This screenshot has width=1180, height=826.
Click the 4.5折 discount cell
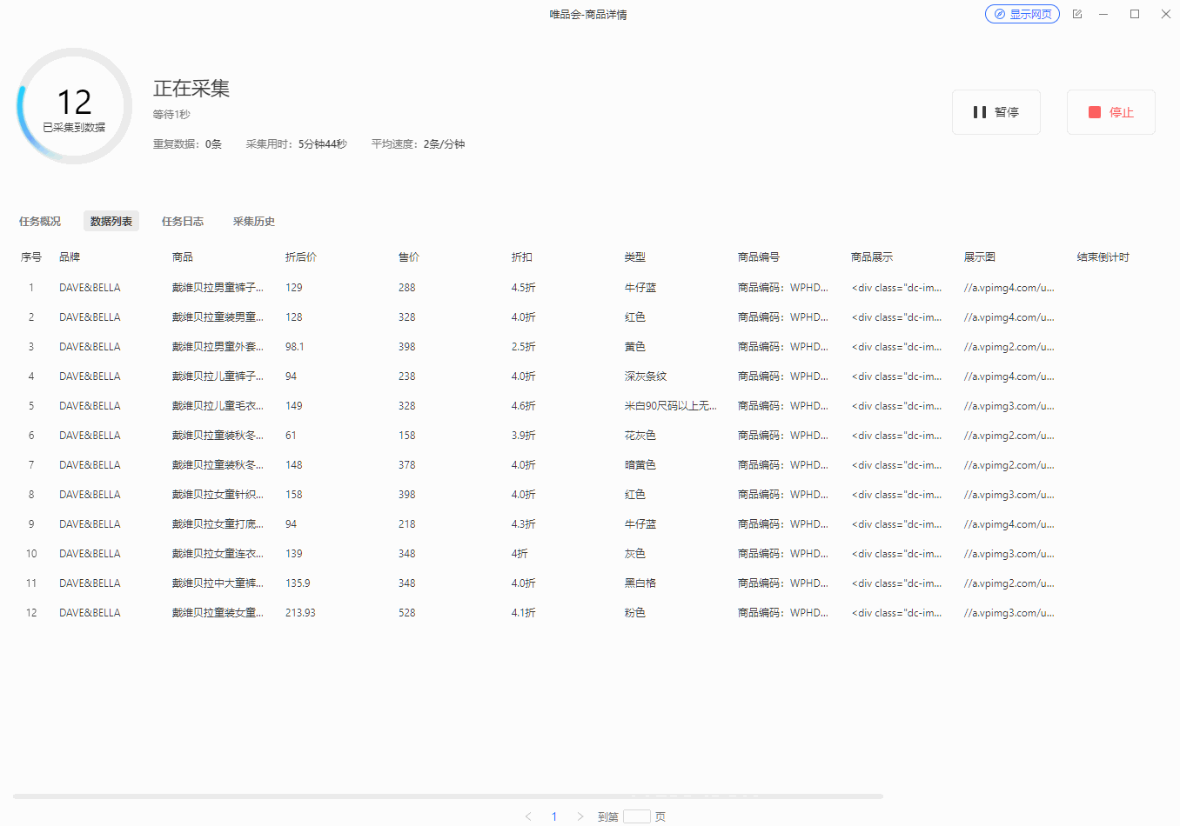point(524,288)
